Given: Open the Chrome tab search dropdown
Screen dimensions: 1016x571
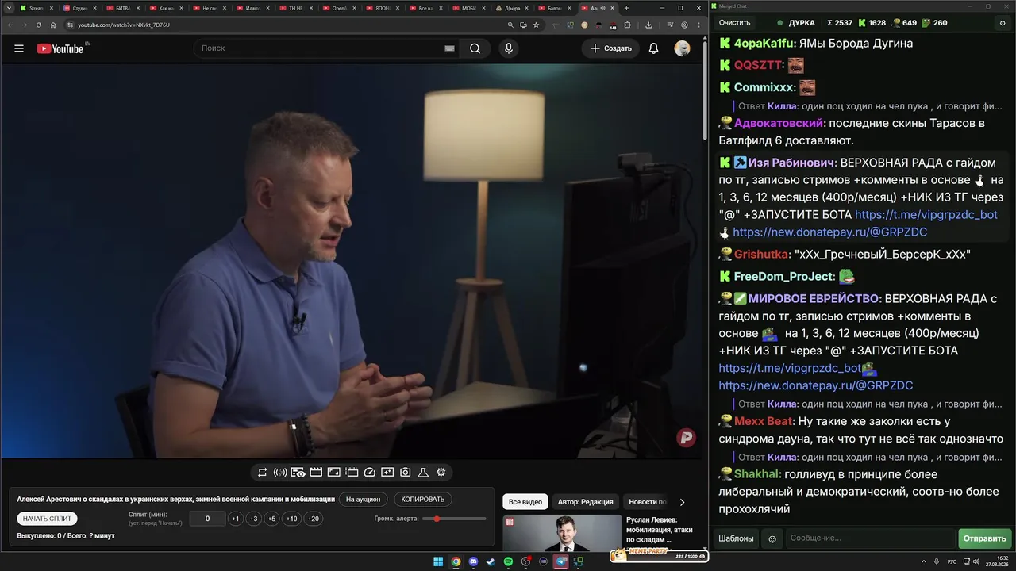Looking at the screenshot, I should [x=9, y=8].
